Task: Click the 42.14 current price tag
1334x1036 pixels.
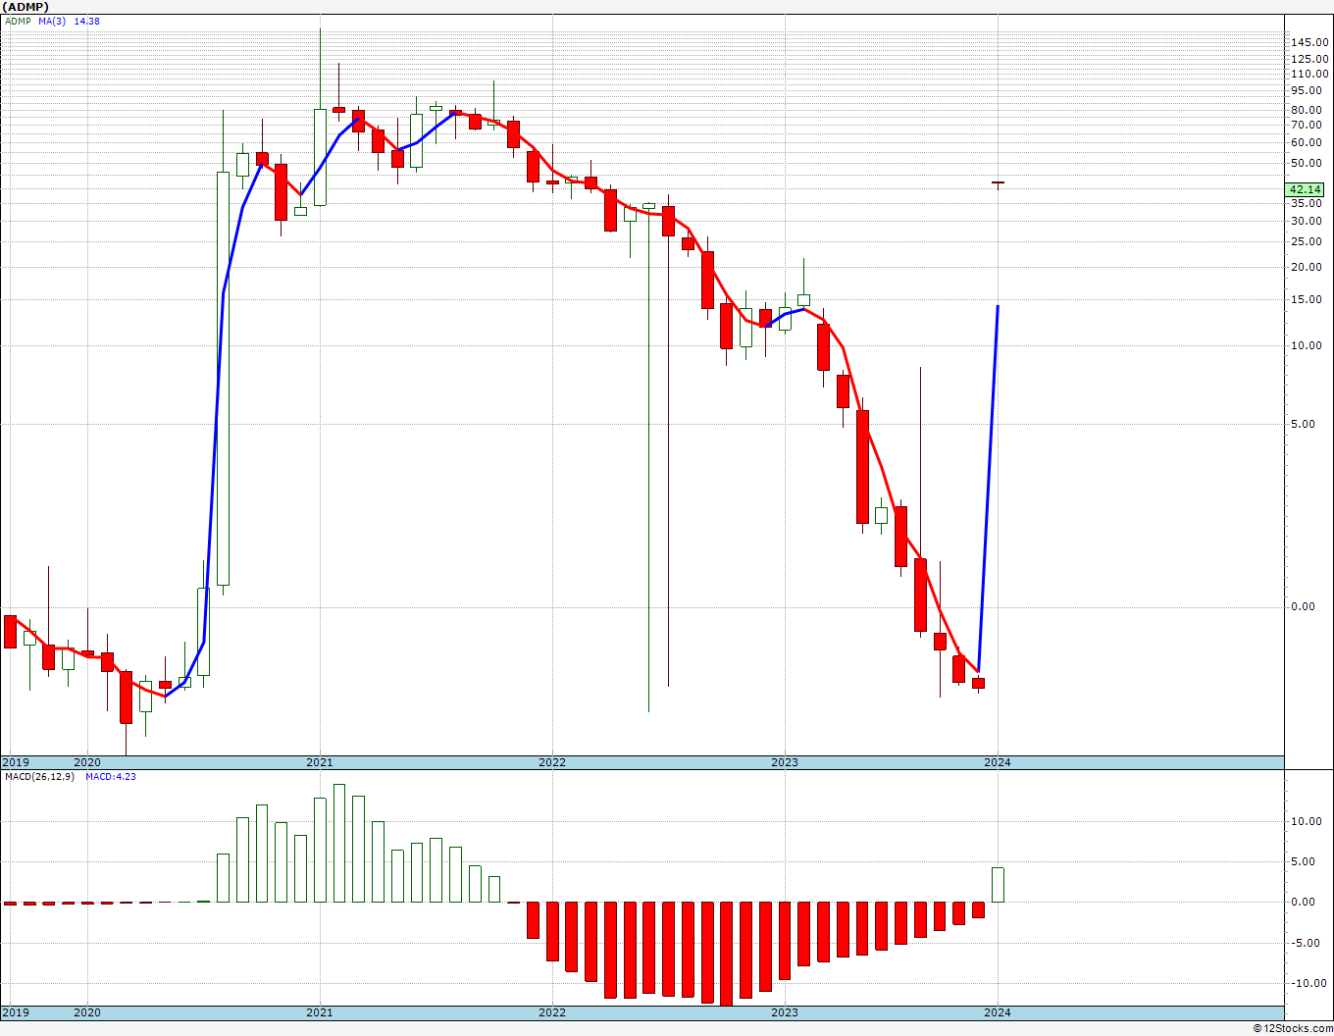Action: [1305, 189]
